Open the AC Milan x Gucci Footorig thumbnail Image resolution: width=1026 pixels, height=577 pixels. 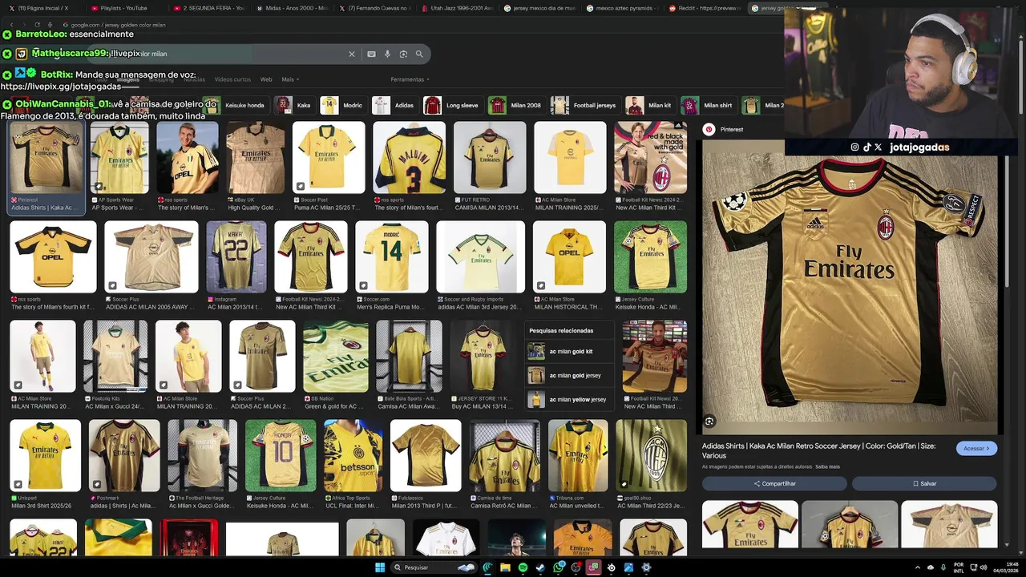(x=115, y=356)
